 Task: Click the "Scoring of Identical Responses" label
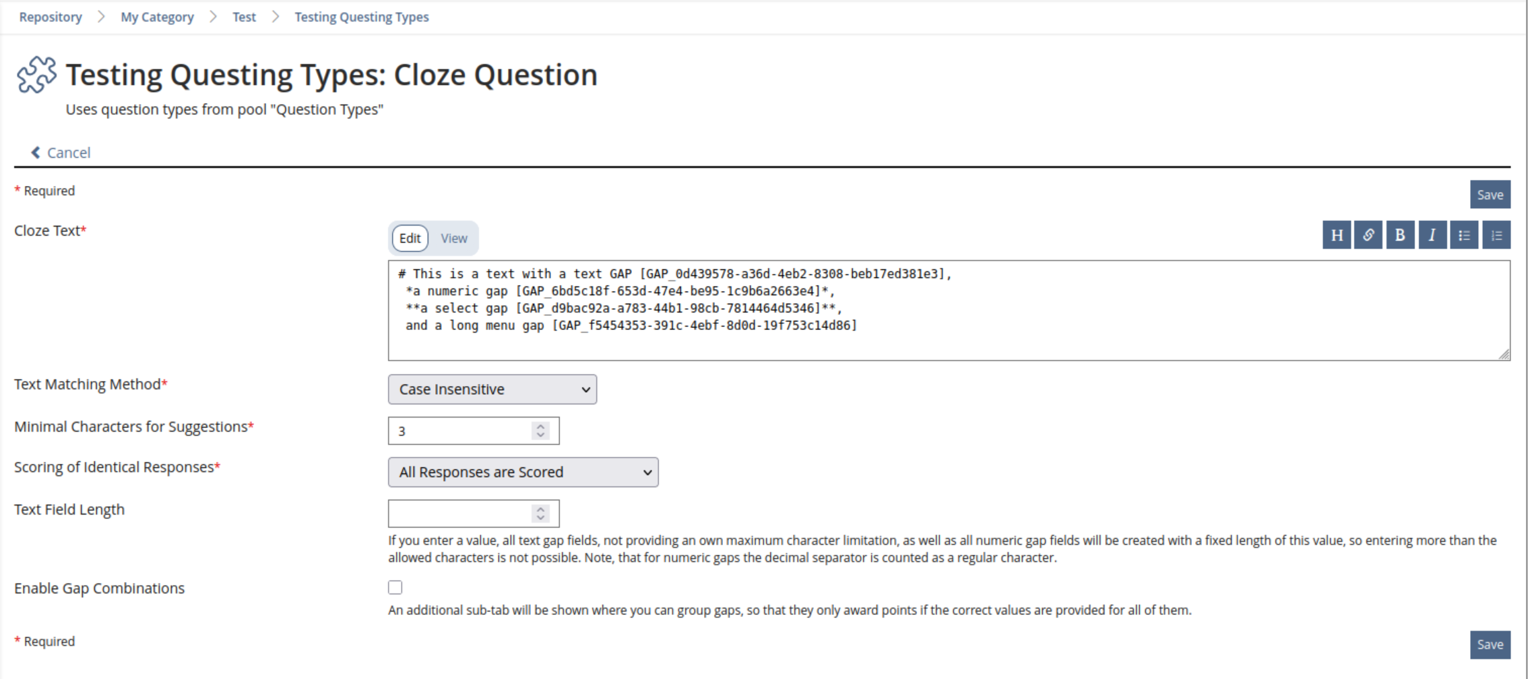pyautogui.click(x=117, y=467)
